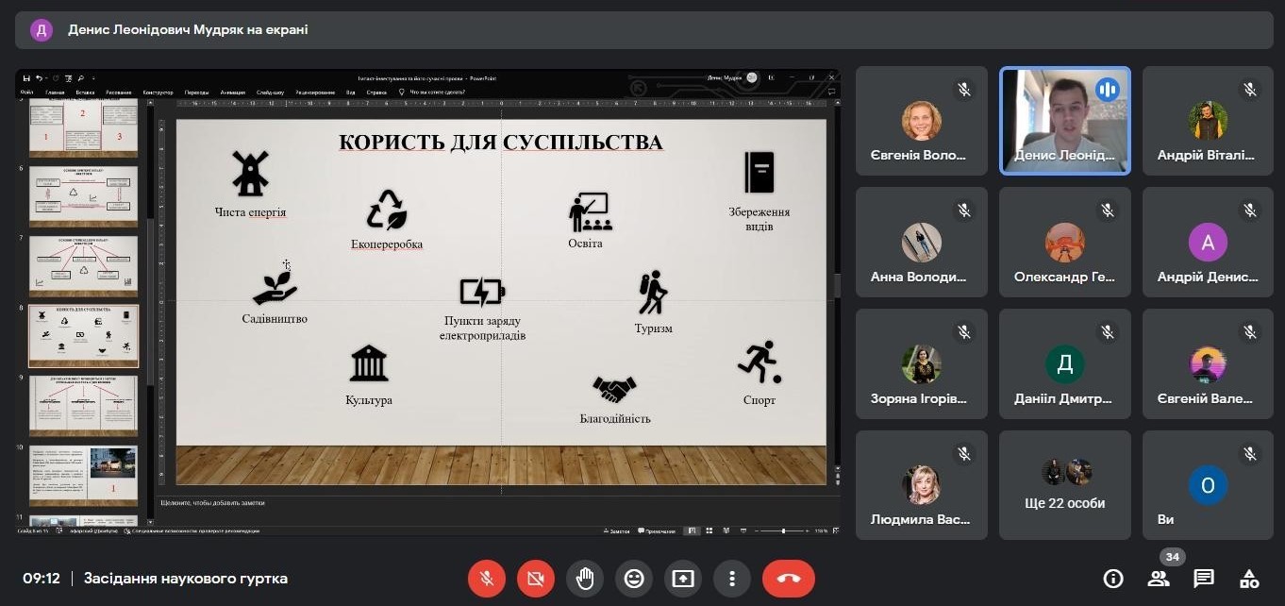Adjust the PowerPoint zoom slider

[783, 531]
